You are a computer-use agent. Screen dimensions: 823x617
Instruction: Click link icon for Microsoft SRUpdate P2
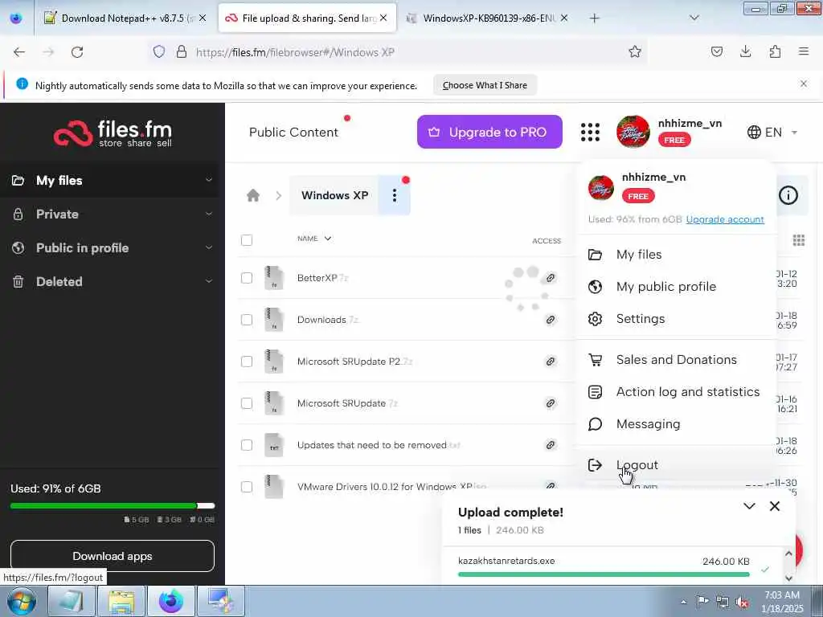coord(550,362)
